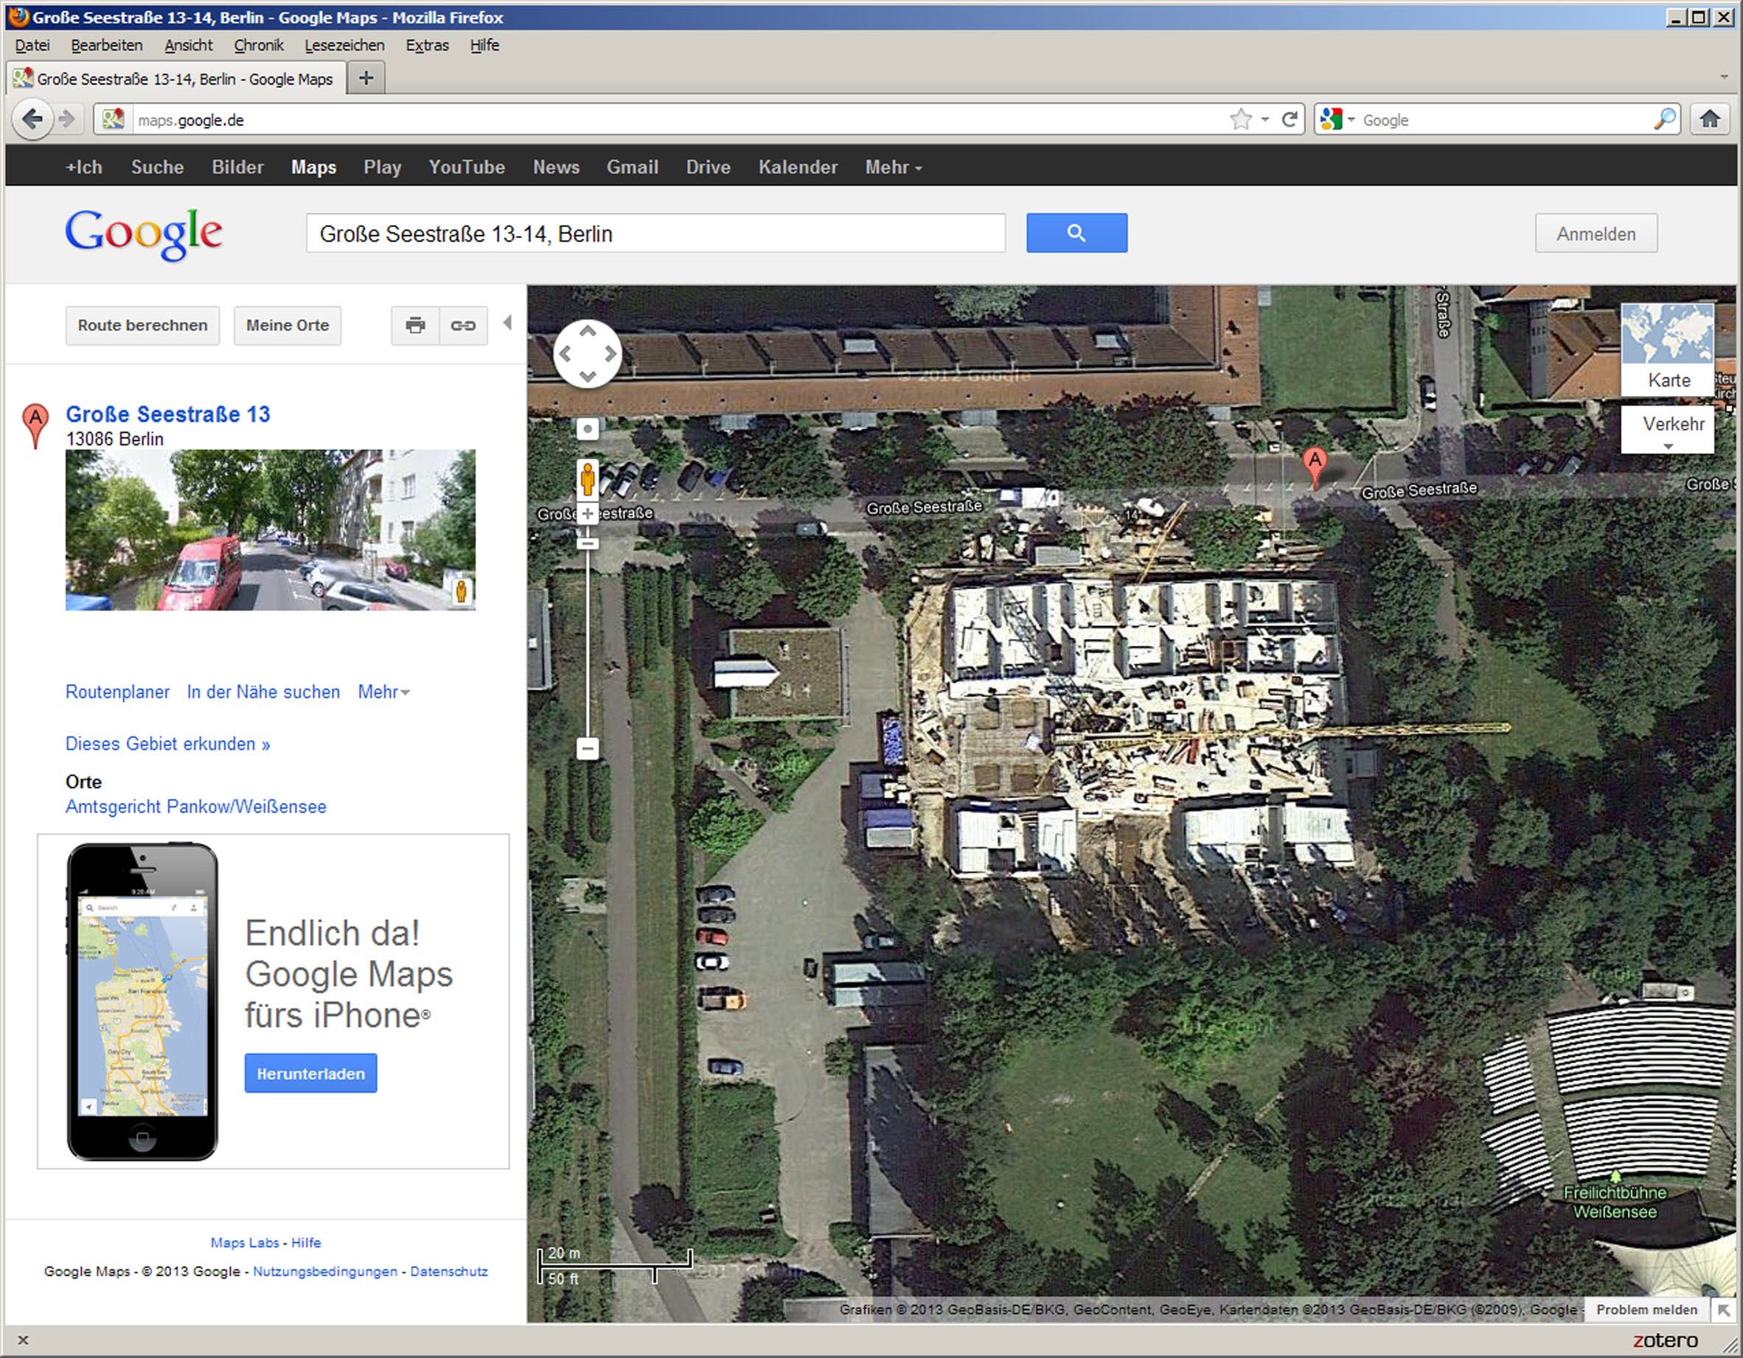Viewport: 1743px width, 1358px height.
Task: Open Amtsgericht Pankow/Weißensee link
Action: [x=195, y=807]
